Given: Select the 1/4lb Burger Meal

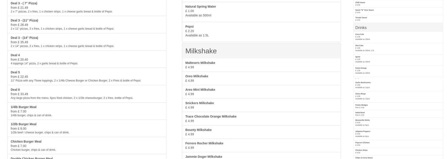Looking at the screenshot, I should (x=87, y=111).
